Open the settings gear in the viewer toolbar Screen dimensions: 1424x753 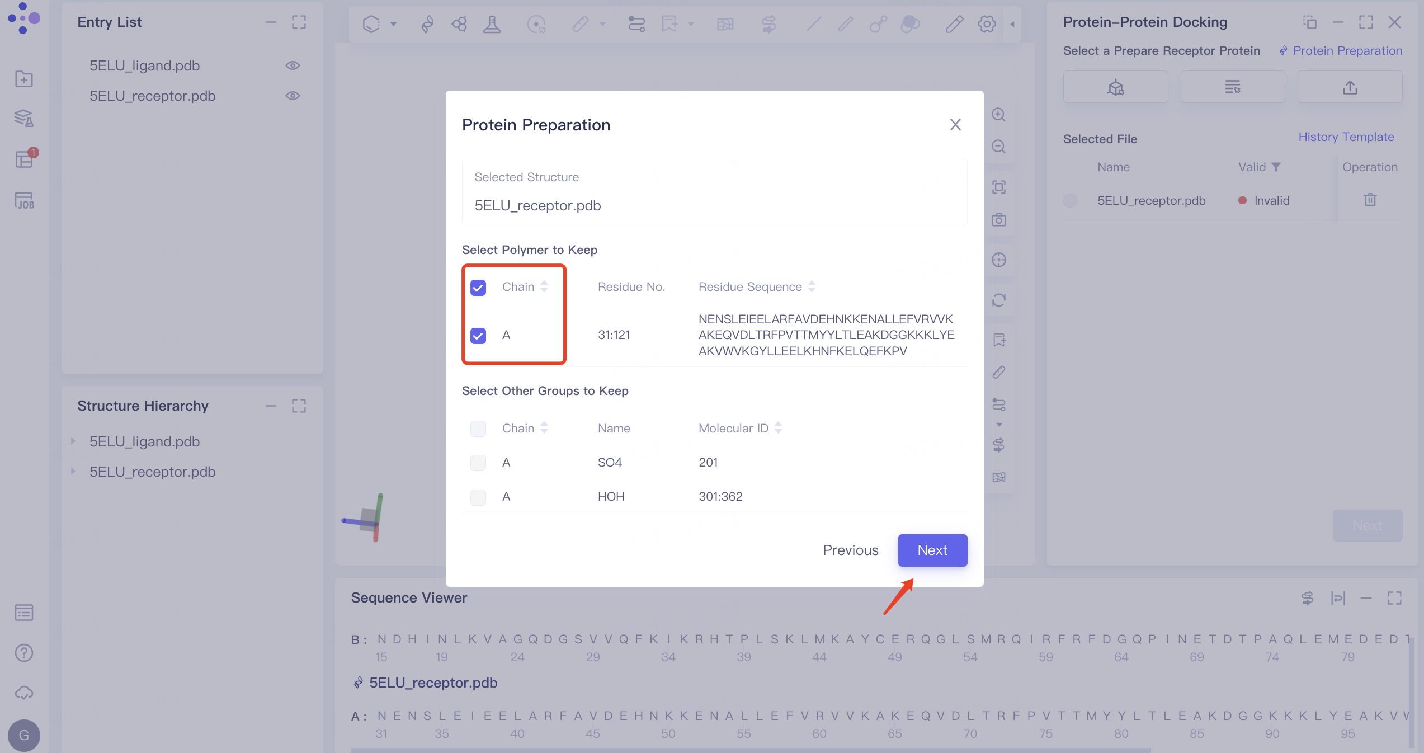(987, 23)
